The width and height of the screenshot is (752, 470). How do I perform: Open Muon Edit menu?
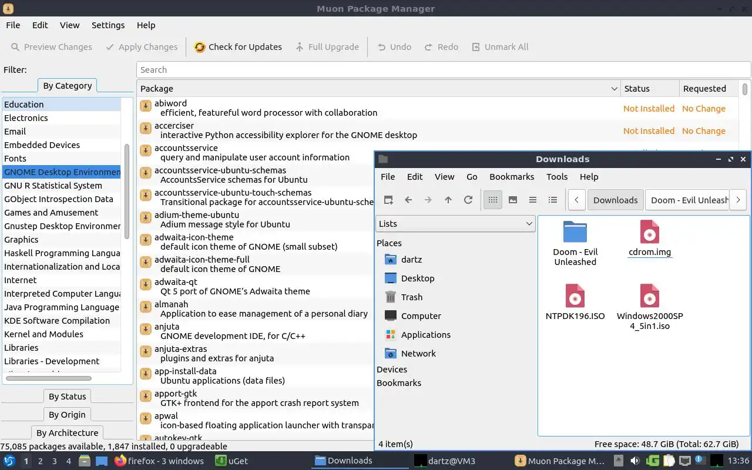40,25
